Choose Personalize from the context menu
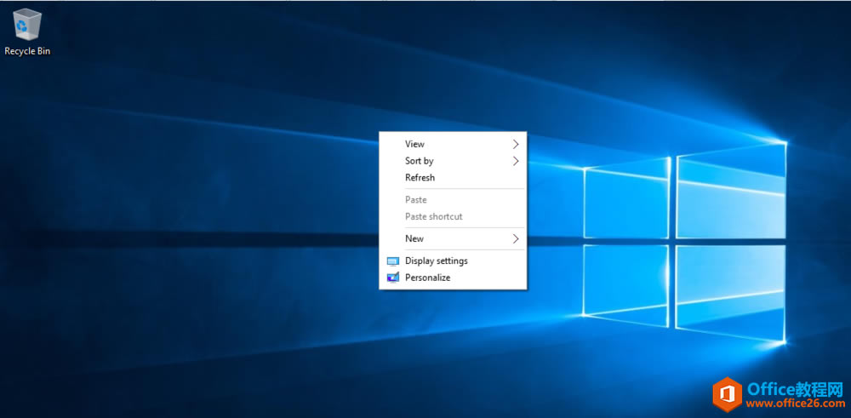Viewport: 851px width, 418px height. tap(453, 278)
